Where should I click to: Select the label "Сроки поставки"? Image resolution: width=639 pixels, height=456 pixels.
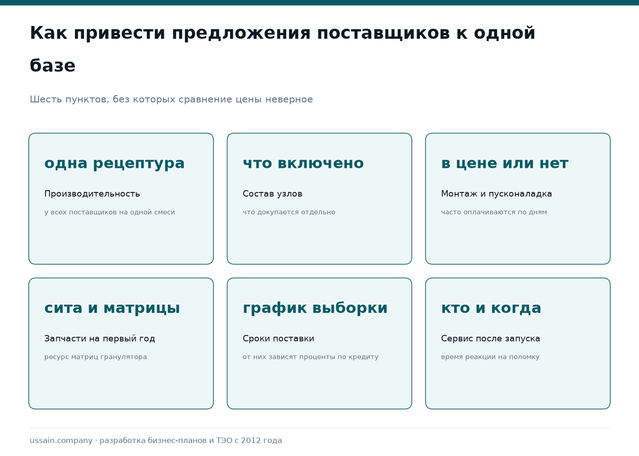point(278,339)
